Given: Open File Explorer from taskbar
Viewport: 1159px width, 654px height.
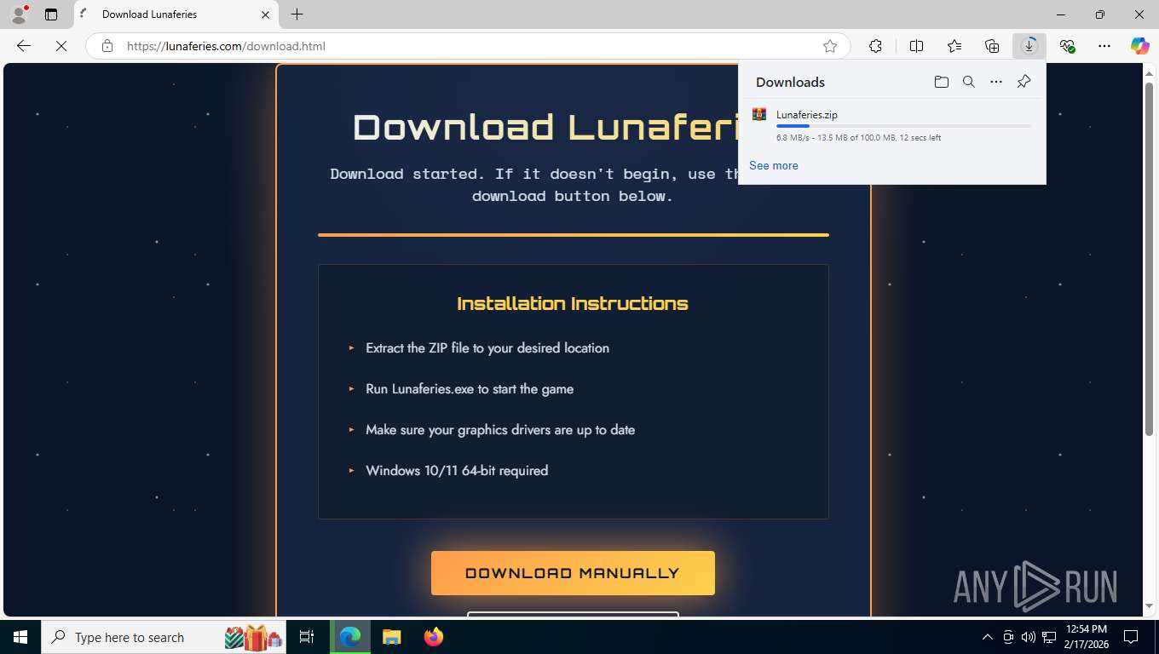Looking at the screenshot, I should (391, 637).
